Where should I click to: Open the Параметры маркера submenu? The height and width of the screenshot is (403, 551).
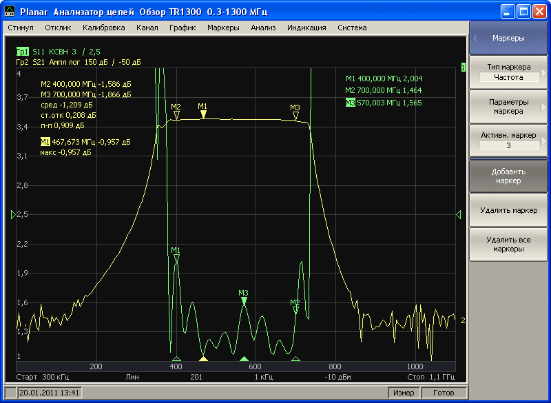tap(508, 107)
